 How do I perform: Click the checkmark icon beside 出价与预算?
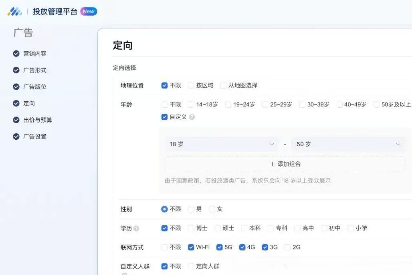pyautogui.click(x=16, y=120)
